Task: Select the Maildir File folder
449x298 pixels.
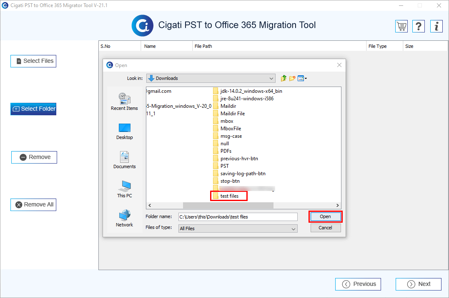Action: tap(229, 114)
